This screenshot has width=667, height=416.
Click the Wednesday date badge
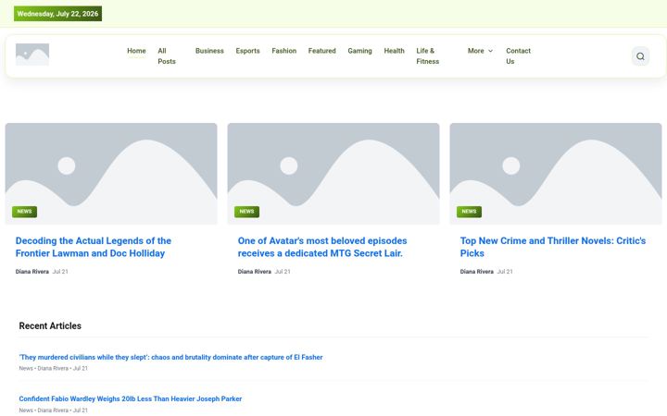[57, 14]
